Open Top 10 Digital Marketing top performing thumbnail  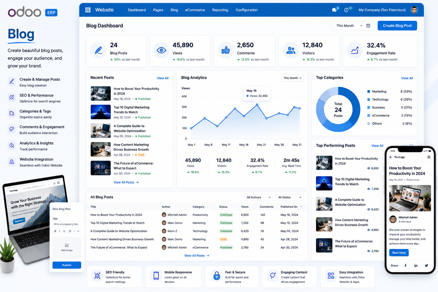(x=324, y=183)
